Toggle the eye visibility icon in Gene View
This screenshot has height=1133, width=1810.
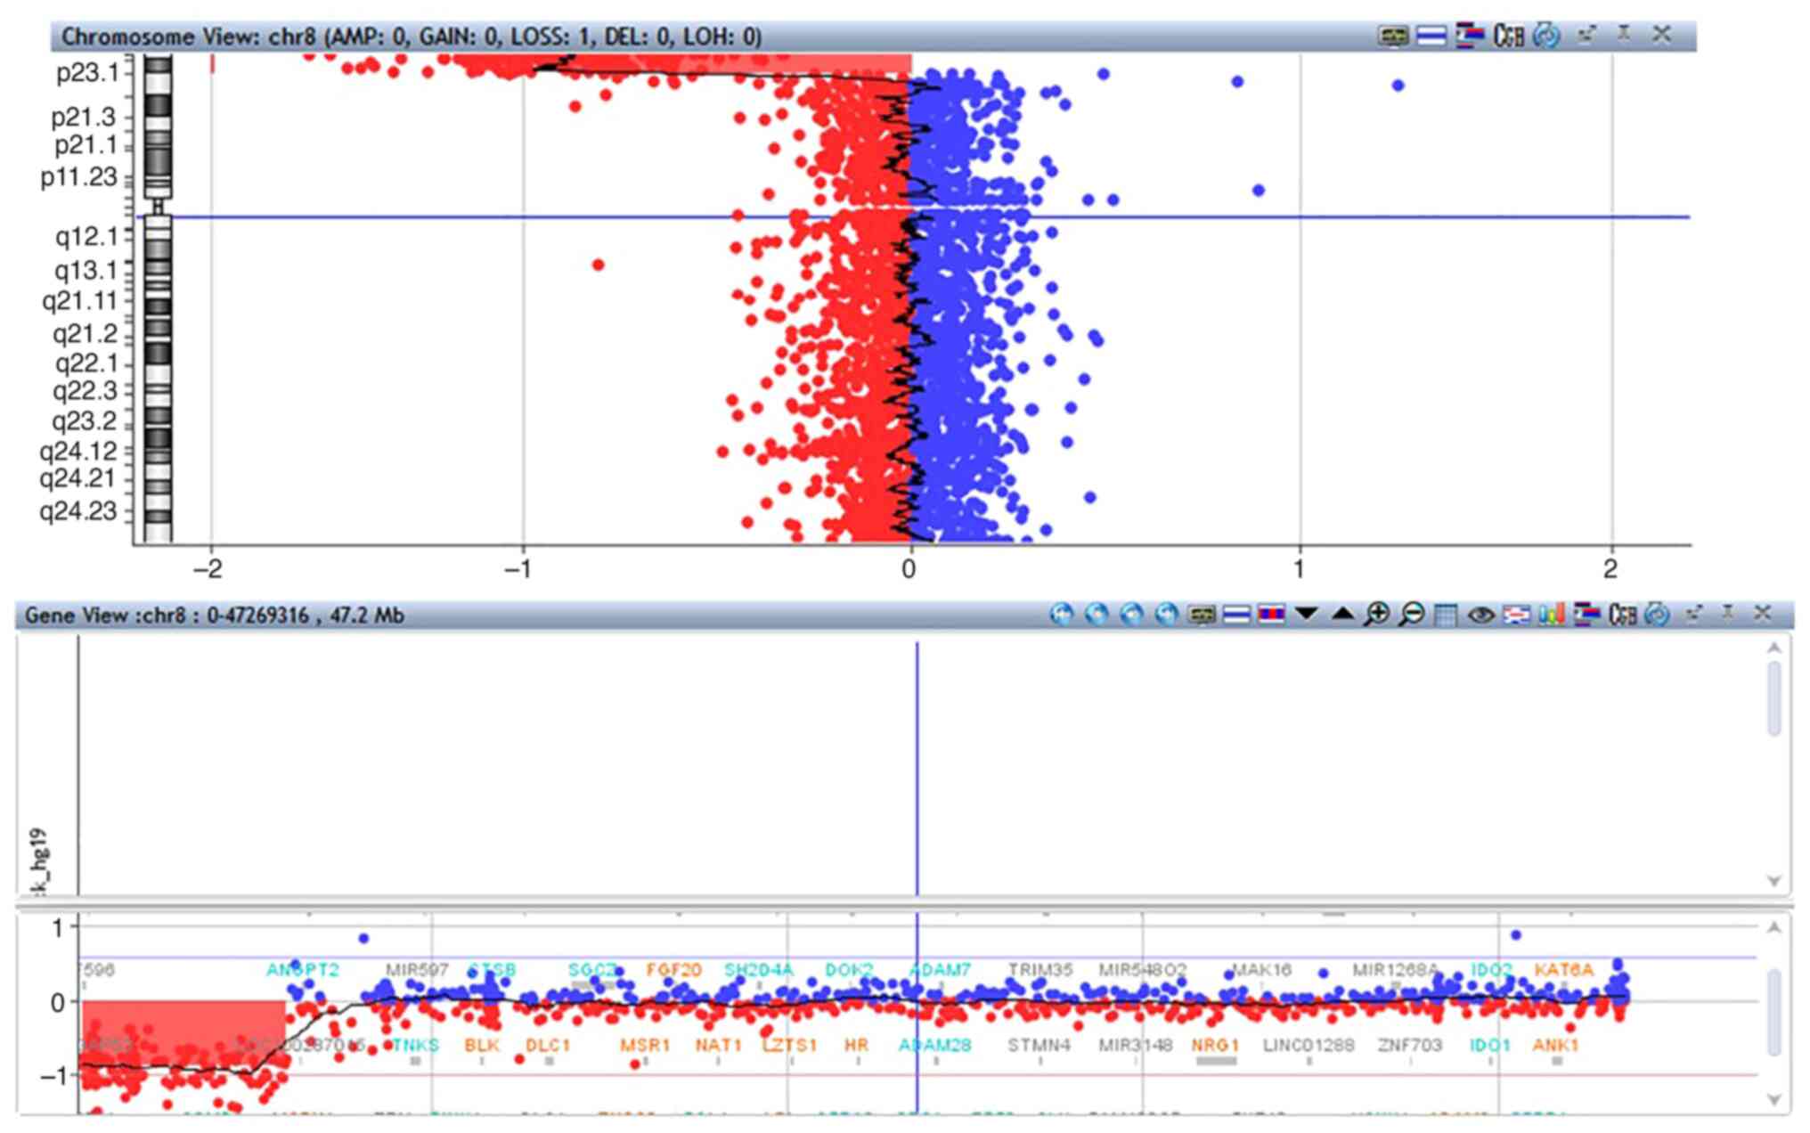(x=1481, y=615)
